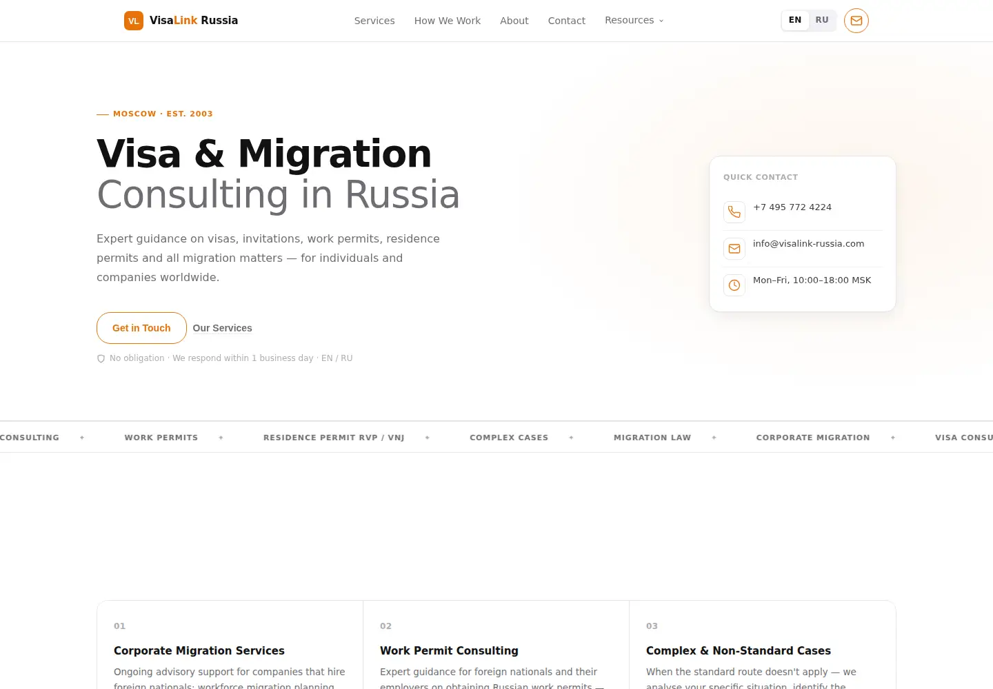
Task: Click the Complex & Non-Standard Cases card title
Action: (x=739, y=650)
